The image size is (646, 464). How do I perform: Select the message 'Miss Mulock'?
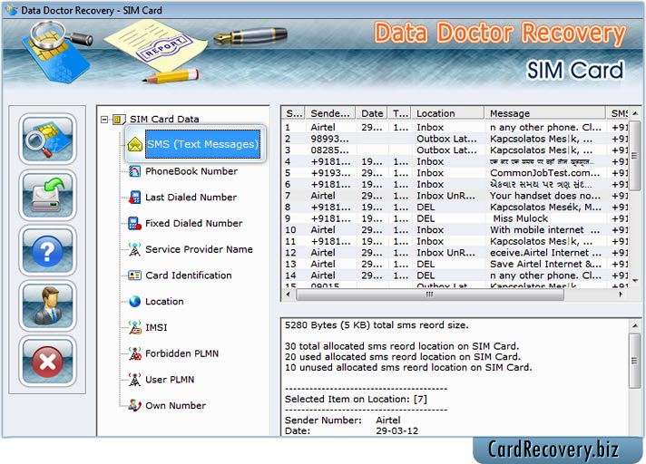click(x=521, y=218)
